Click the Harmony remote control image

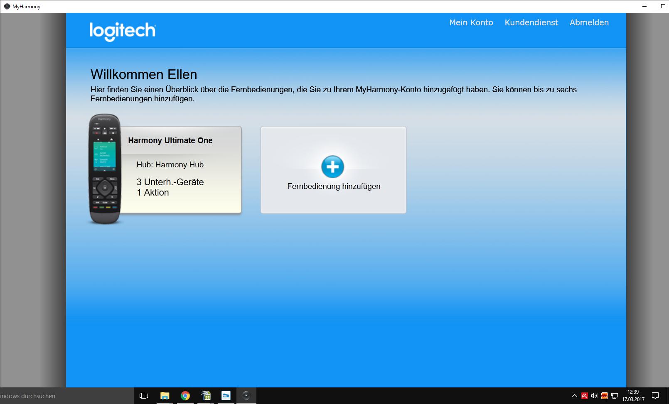click(105, 169)
